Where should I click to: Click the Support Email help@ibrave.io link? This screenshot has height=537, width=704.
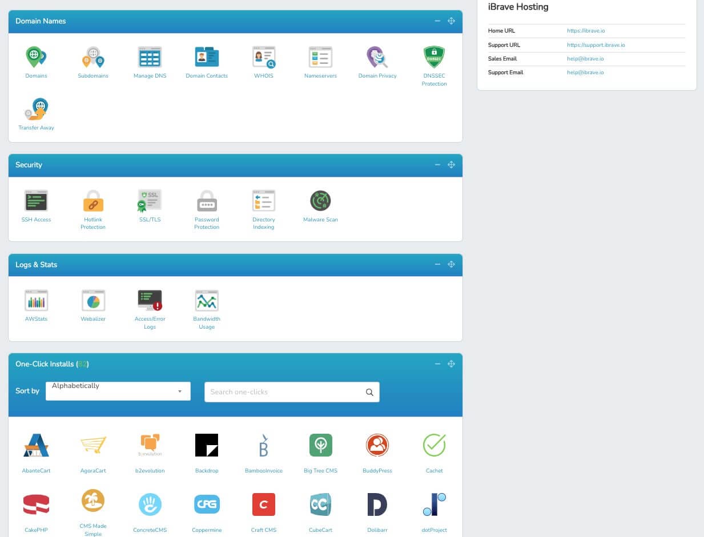[585, 72]
